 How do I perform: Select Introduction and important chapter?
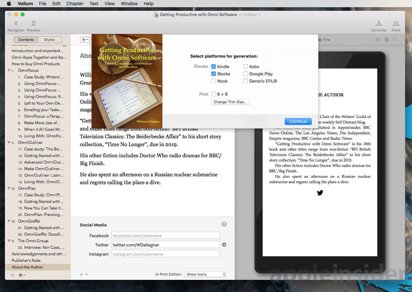pyautogui.click(x=38, y=51)
